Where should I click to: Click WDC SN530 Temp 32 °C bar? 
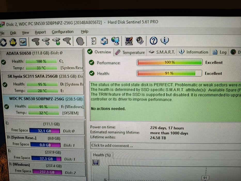coord(44,113)
